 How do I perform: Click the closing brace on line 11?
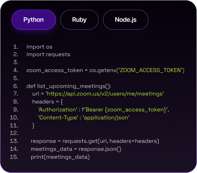pyautogui.click(x=33, y=126)
